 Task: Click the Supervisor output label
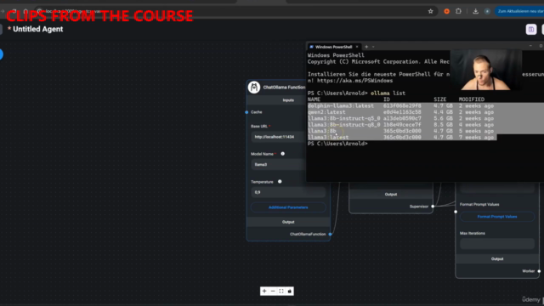pos(419,207)
